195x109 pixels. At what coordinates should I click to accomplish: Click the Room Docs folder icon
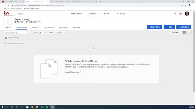(6, 38)
